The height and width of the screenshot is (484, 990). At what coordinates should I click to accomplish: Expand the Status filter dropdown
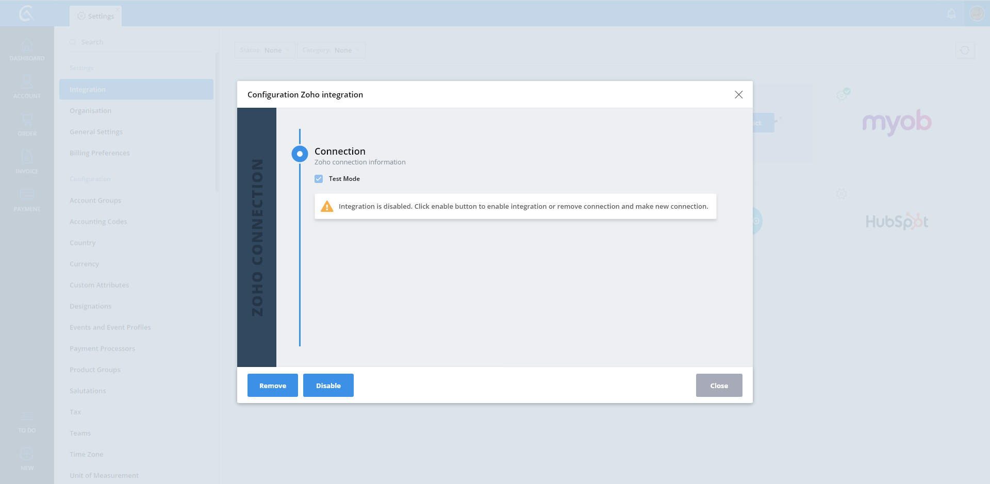(265, 50)
